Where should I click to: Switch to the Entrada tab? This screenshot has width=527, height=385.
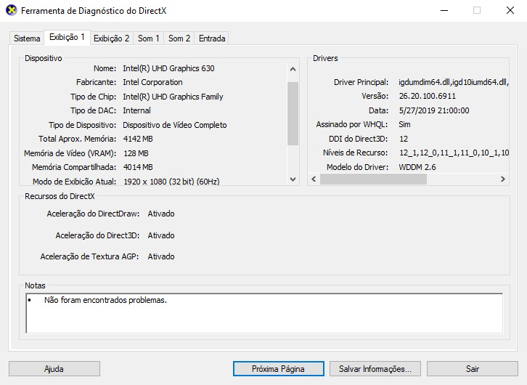[212, 38]
